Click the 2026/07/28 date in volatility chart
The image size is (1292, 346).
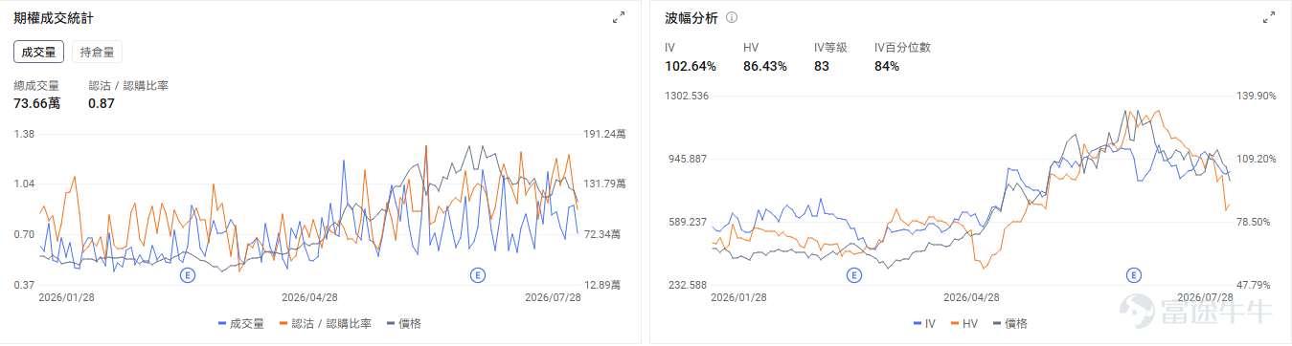[1204, 297]
